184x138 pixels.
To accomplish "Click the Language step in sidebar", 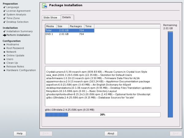I will click(13, 7).
